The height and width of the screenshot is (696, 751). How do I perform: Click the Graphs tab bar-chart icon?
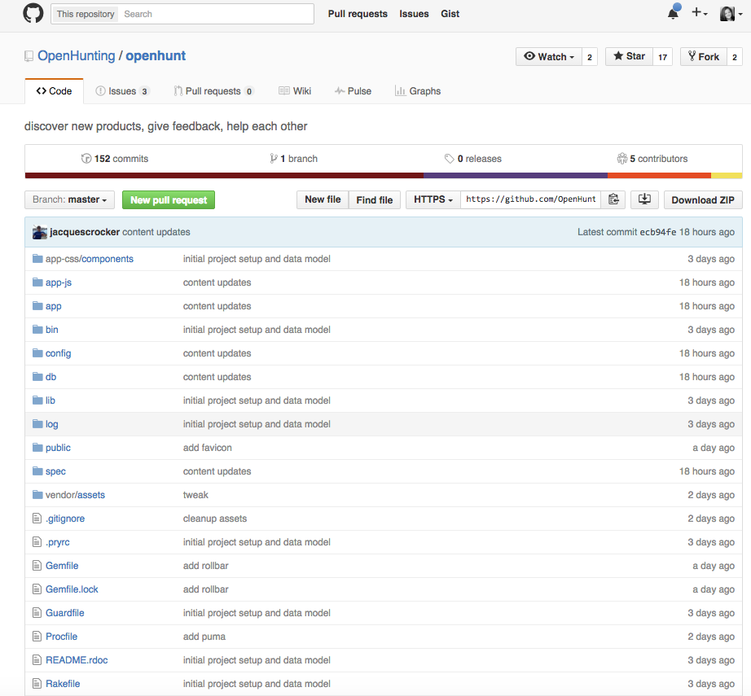[400, 91]
